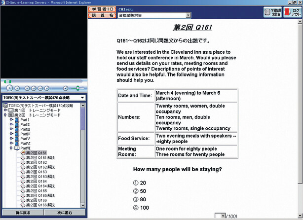Click the 第2回 training mode icon
Viewport: 303px width, 220px height.
point(11,115)
